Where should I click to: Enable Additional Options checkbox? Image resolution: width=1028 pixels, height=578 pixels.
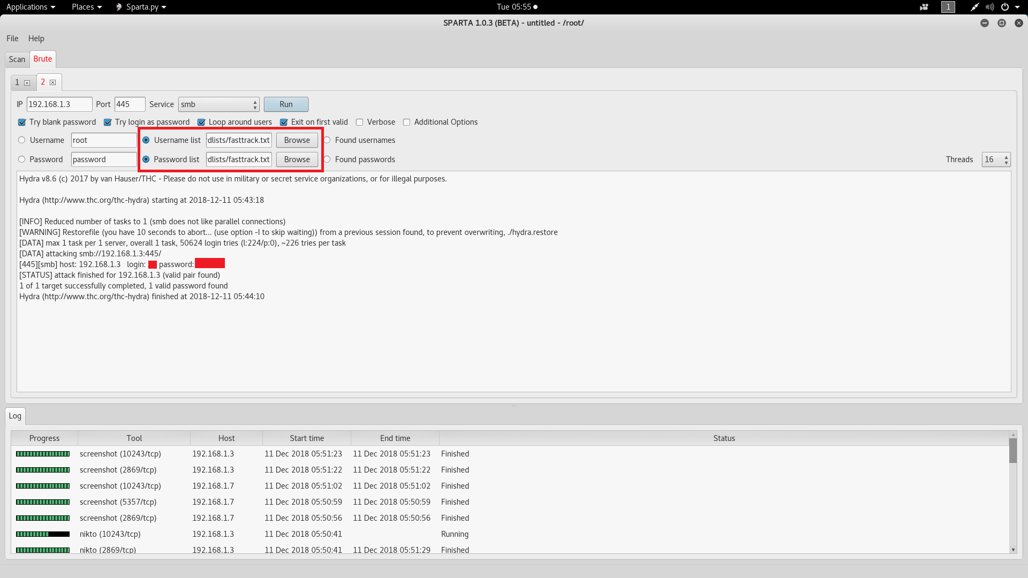pos(407,123)
